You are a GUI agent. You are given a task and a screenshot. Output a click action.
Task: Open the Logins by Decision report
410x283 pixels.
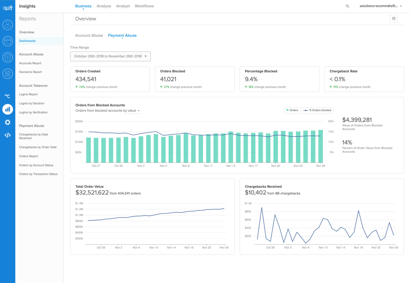(x=32, y=104)
